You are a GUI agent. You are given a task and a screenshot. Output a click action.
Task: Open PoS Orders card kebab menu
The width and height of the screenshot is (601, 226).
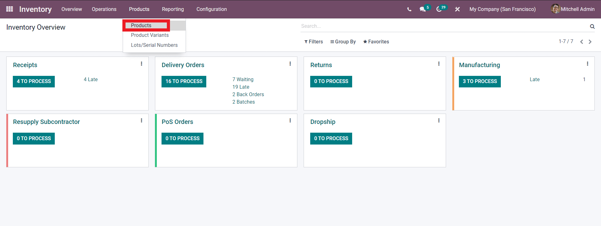tap(290, 120)
